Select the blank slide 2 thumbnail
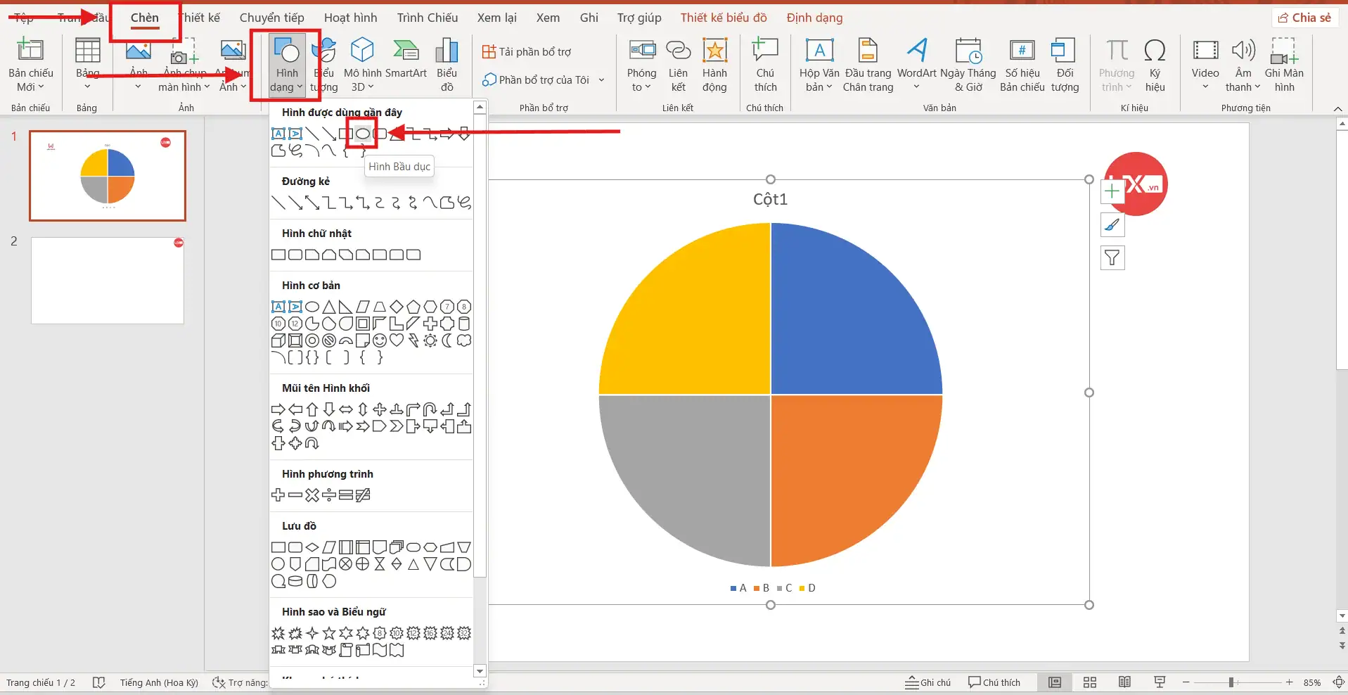The width and height of the screenshot is (1348, 695). click(108, 280)
